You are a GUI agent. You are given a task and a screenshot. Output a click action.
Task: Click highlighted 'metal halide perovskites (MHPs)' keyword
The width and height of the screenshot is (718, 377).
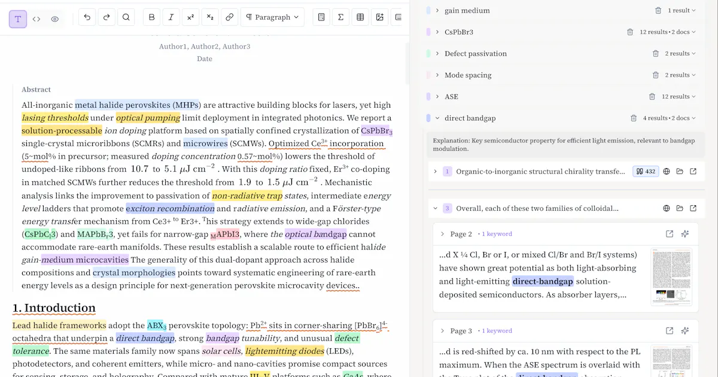(x=138, y=105)
